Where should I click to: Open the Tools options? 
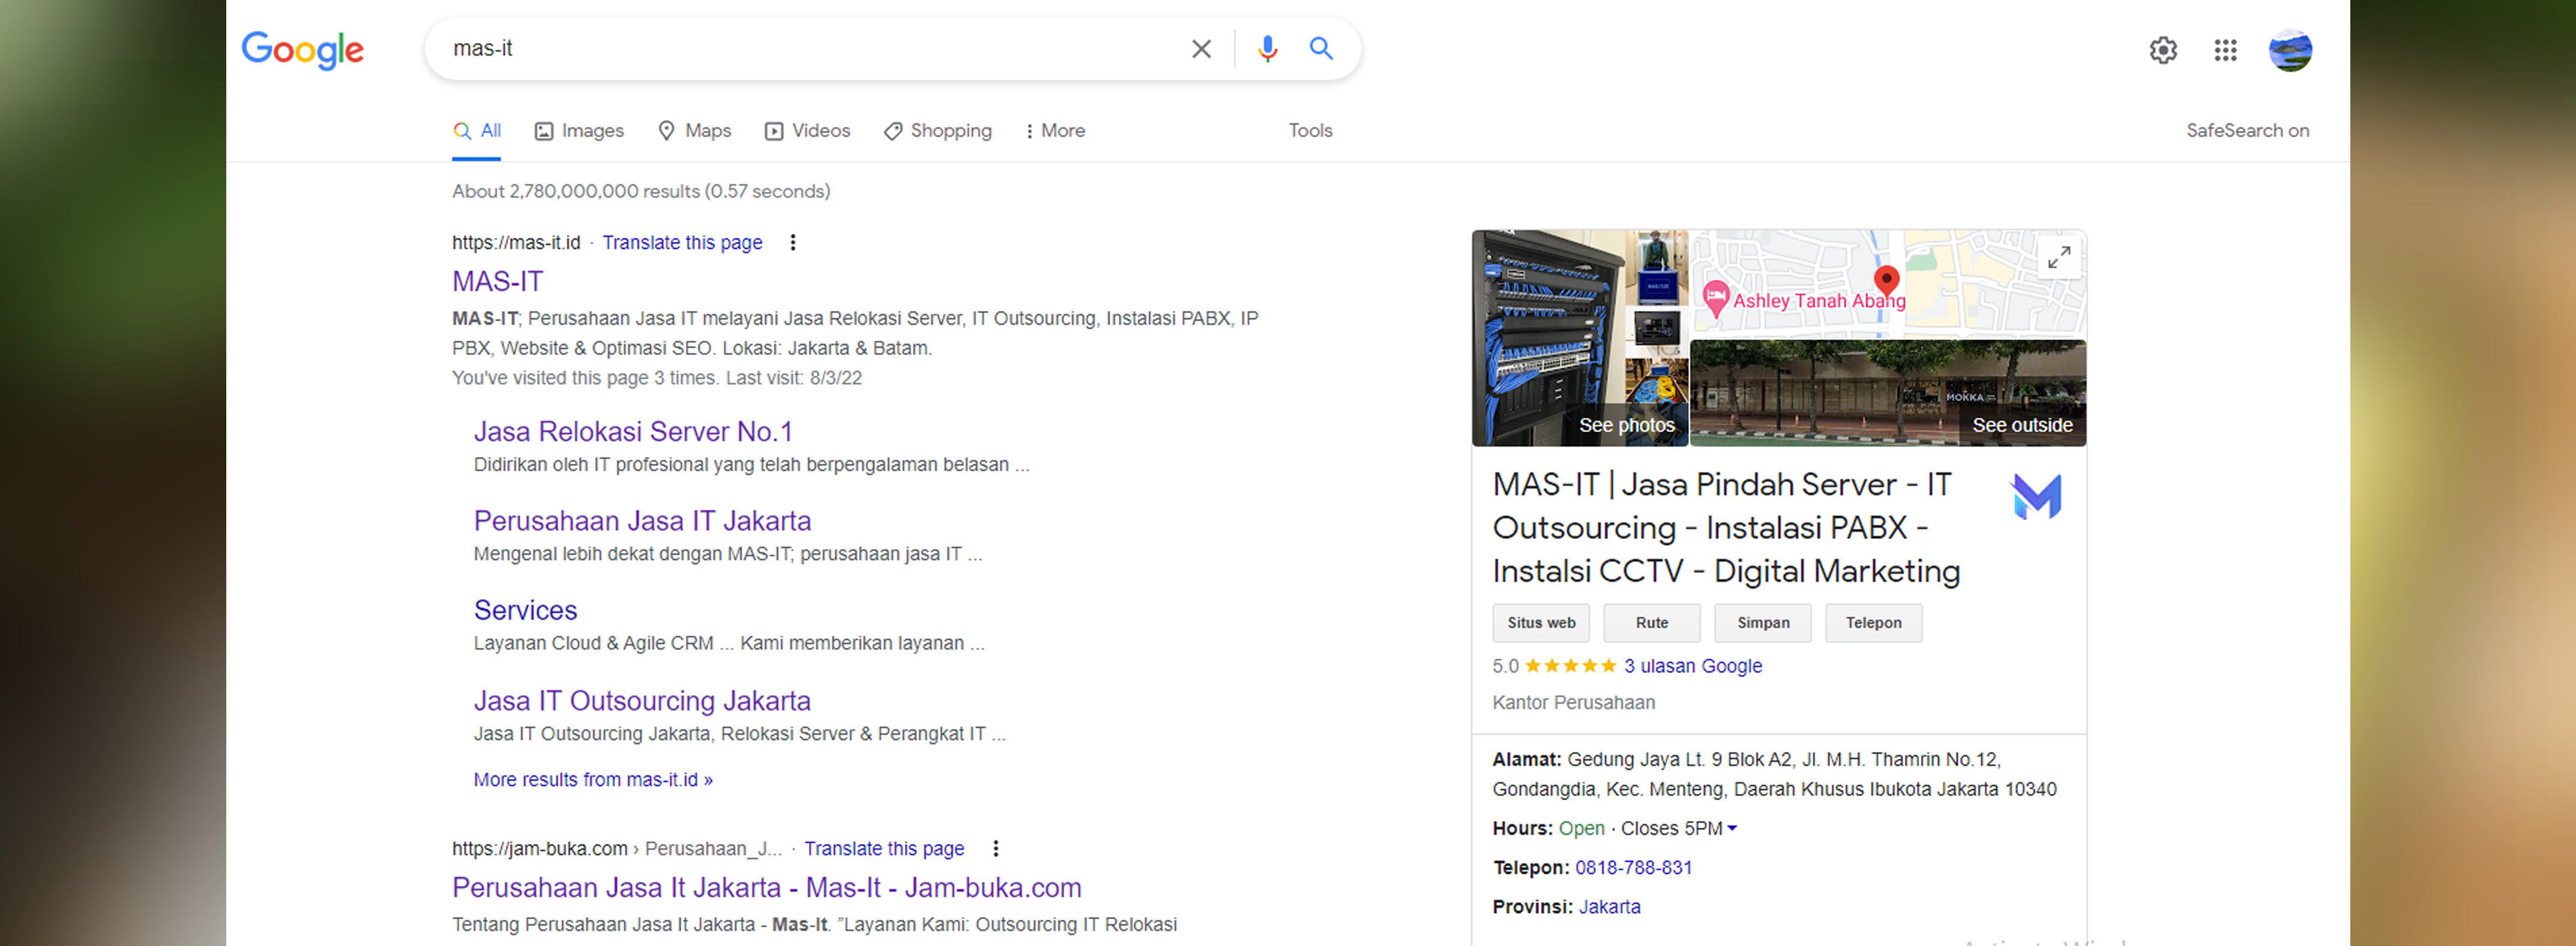(1310, 131)
